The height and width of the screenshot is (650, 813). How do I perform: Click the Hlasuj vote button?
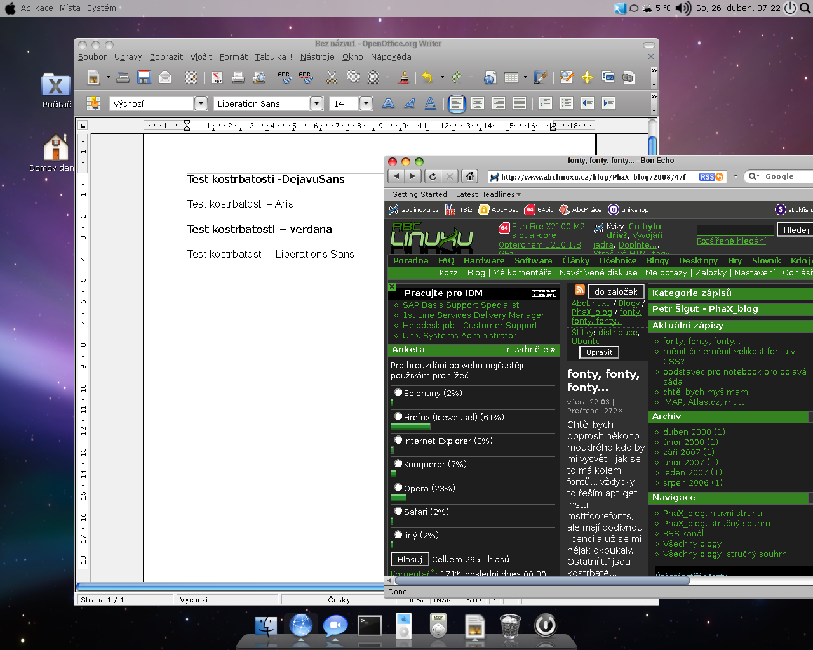(x=410, y=559)
